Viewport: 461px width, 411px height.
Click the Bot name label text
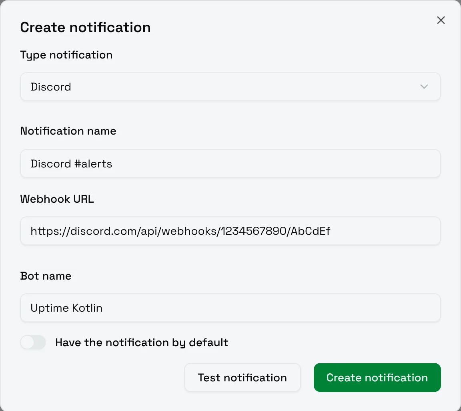[x=46, y=276]
